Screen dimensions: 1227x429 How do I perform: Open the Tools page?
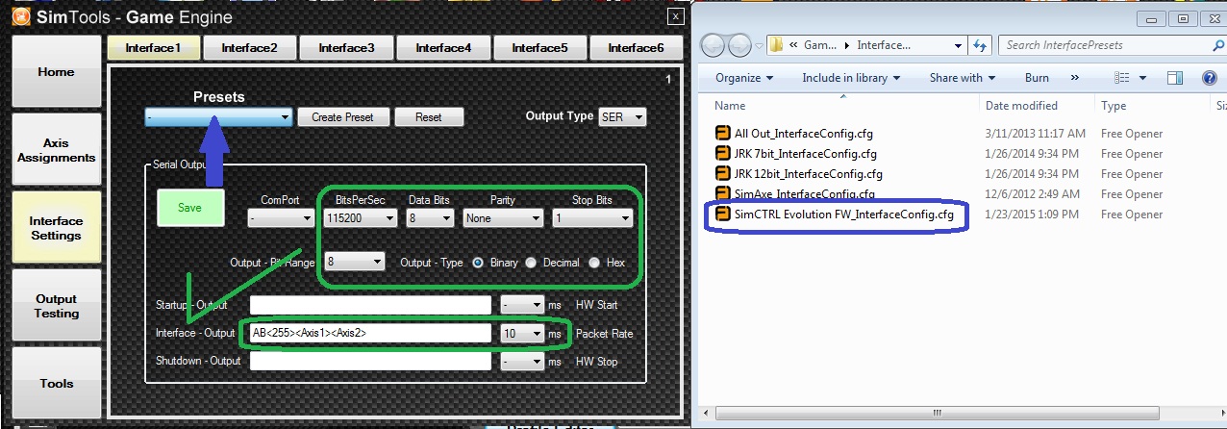56,383
